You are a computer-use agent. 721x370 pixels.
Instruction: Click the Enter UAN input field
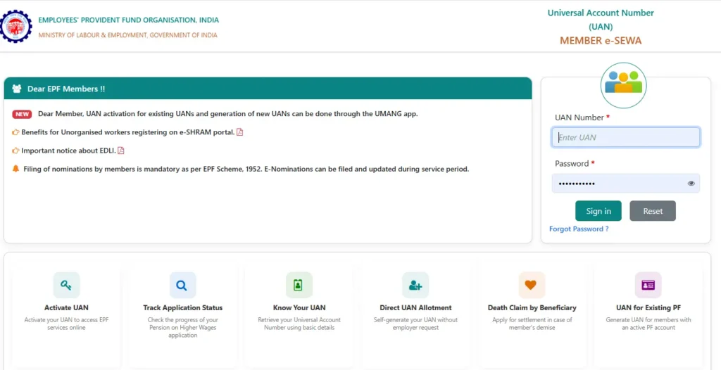pyautogui.click(x=626, y=137)
